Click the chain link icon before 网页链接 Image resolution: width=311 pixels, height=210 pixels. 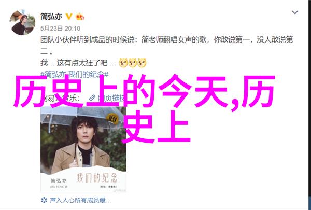click(92, 98)
